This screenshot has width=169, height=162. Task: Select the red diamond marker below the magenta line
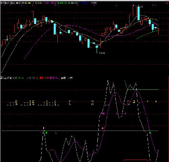tap(102, 128)
